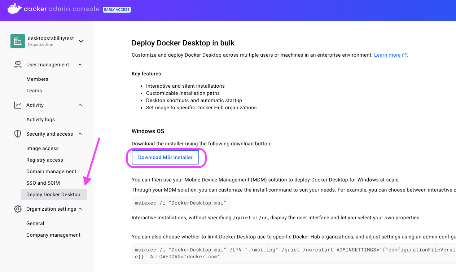The width and height of the screenshot is (456, 272).
Task: Open the Organization settings gear icon
Action: pyautogui.click(x=18, y=209)
